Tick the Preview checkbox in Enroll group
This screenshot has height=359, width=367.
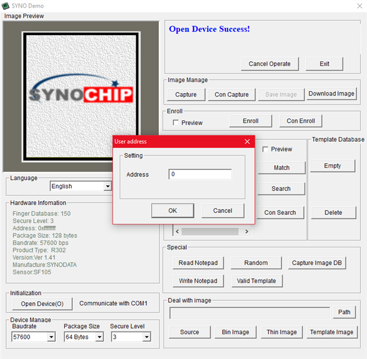pyautogui.click(x=175, y=122)
